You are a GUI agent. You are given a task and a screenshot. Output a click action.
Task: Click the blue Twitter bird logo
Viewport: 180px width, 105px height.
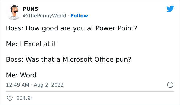point(170,8)
